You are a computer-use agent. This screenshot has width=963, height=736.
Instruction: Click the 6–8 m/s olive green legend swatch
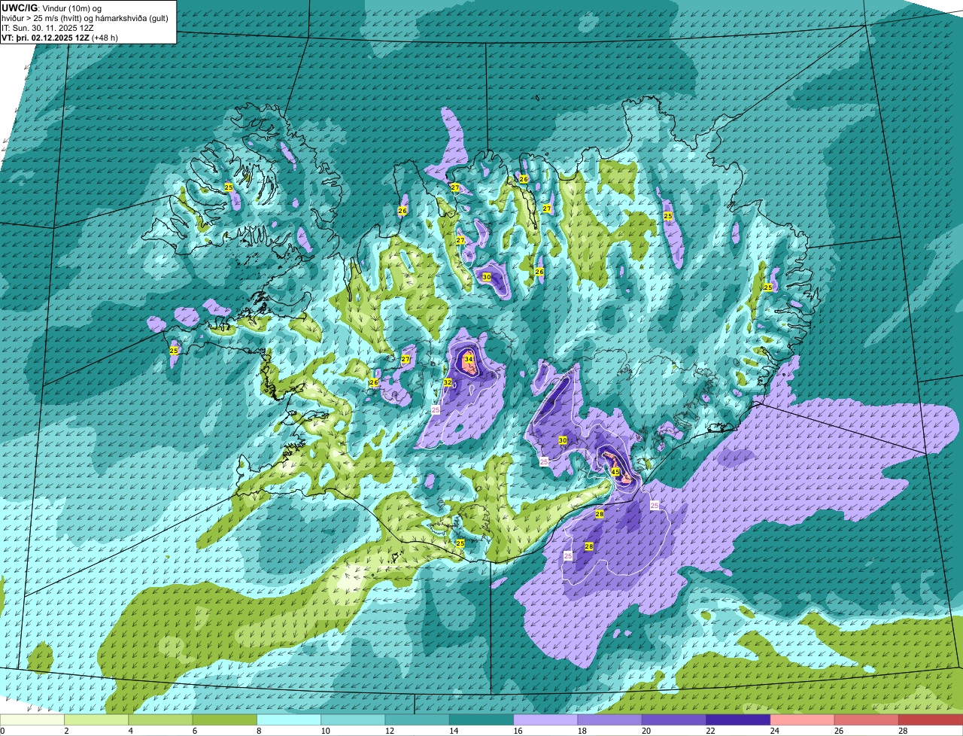(x=225, y=719)
